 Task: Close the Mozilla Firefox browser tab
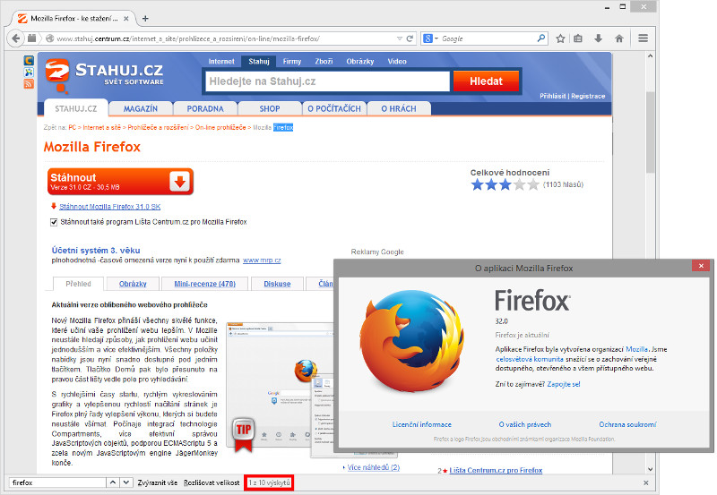click(x=126, y=19)
